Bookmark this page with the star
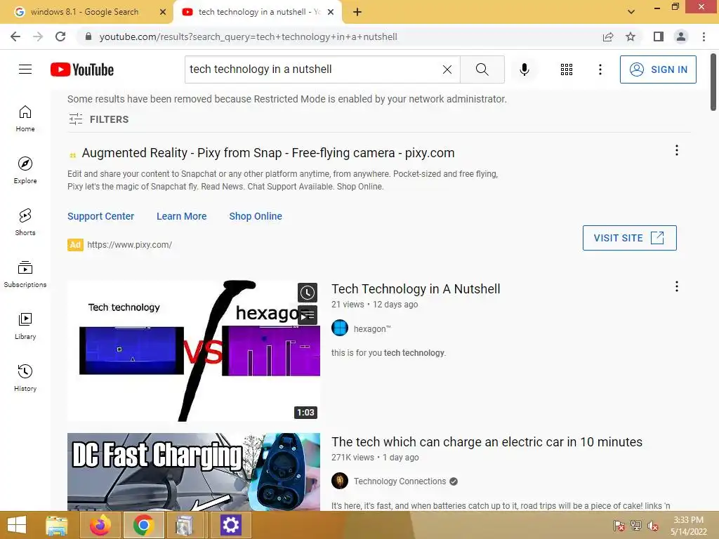719x539 pixels. pos(631,36)
